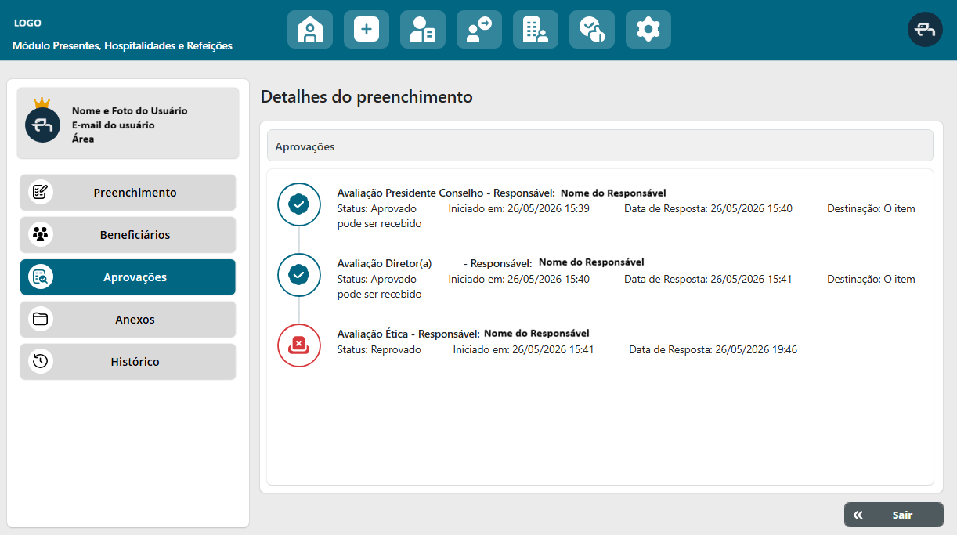
Task: Click the Detalhes do preenchimento heading
Action: [367, 97]
